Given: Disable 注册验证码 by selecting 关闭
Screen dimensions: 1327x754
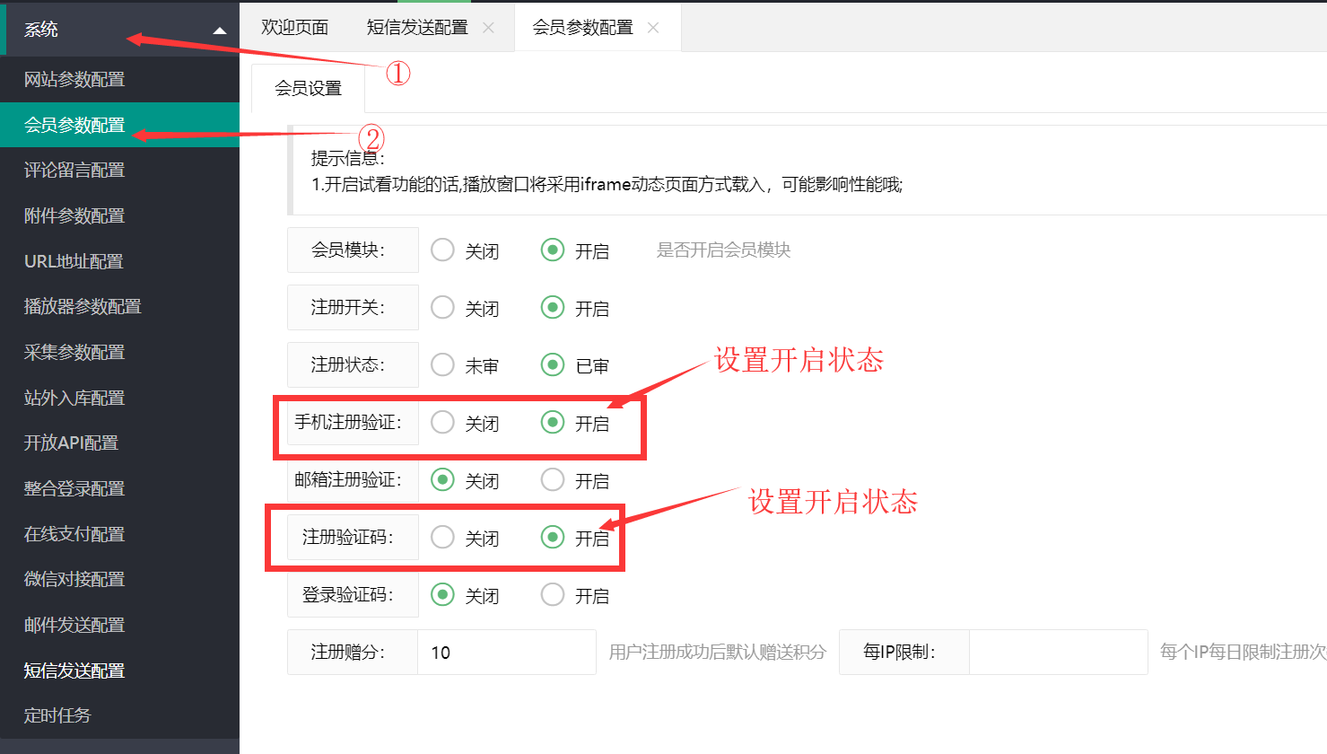Looking at the screenshot, I should [x=442, y=537].
